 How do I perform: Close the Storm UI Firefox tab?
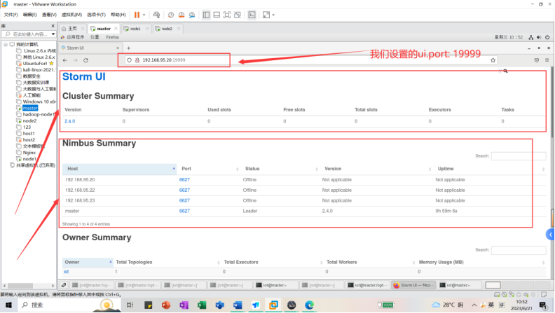point(118,48)
